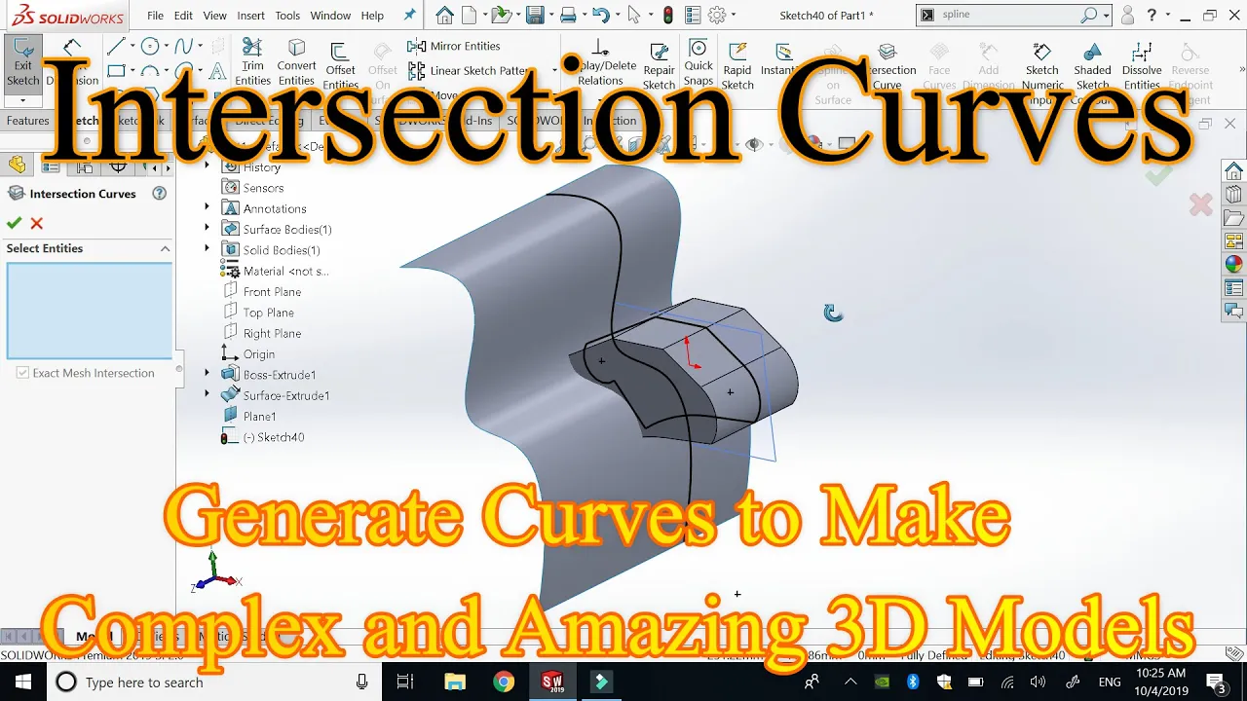Click the Select Entities selection box
The height and width of the screenshot is (701, 1247).
(90, 311)
